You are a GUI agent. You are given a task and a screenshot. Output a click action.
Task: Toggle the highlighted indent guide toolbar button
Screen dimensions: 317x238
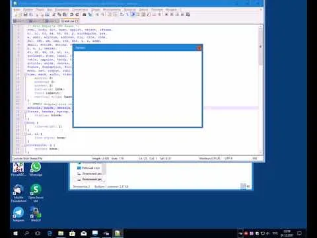click(x=133, y=15)
